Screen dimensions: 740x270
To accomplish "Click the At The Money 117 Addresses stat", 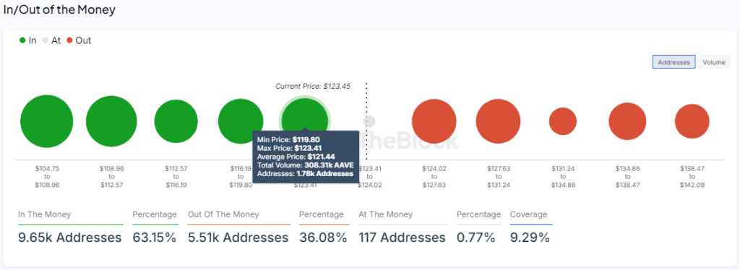I will coord(402,238).
